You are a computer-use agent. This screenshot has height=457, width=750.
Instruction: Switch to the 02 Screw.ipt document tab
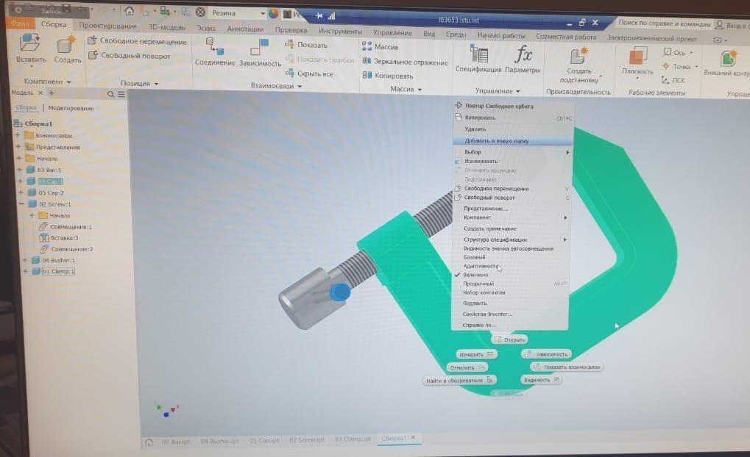(x=306, y=439)
